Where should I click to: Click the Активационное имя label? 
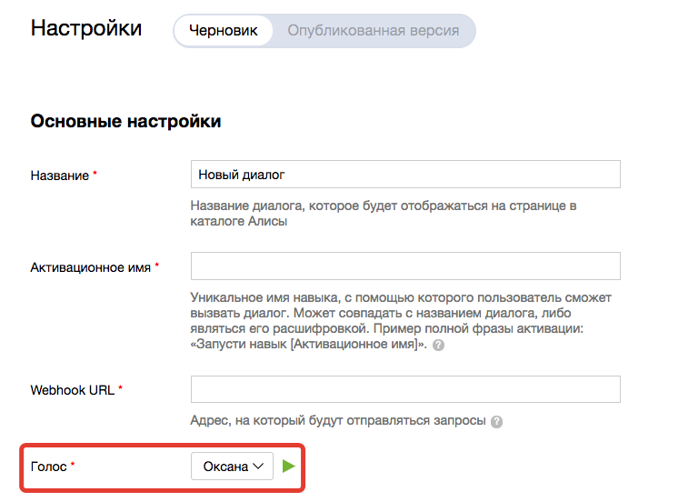pos(91,266)
